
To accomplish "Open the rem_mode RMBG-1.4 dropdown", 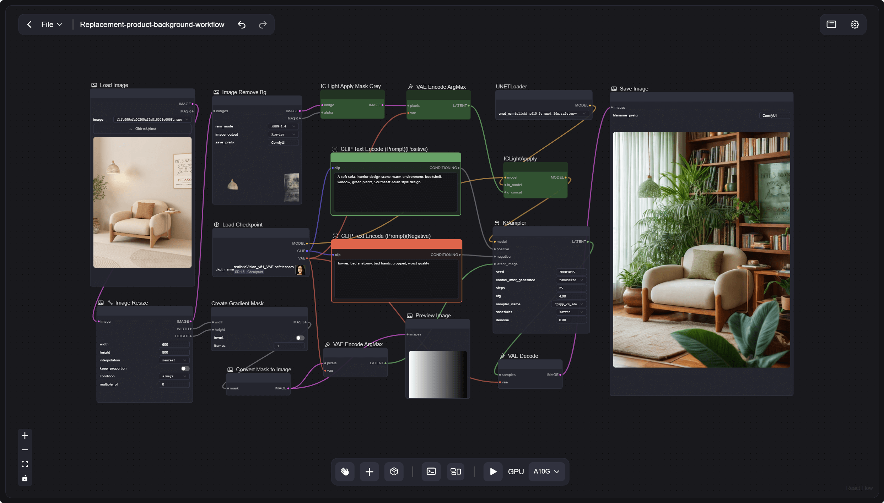I will pyautogui.click(x=283, y=126).
